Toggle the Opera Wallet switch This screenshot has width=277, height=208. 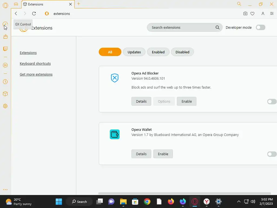272,154
